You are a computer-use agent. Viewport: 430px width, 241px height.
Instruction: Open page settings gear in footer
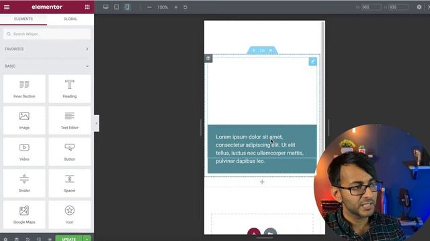[x=5, y=239]
